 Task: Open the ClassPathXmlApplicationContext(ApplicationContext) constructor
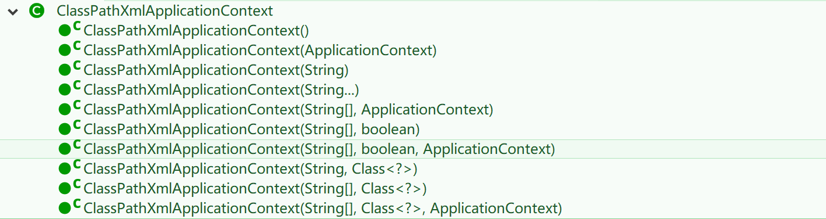[x=260, y=51]
